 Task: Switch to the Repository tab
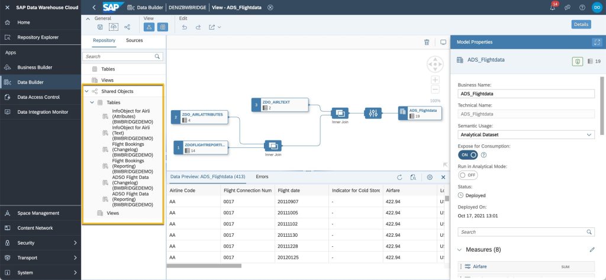click(104, 40)
